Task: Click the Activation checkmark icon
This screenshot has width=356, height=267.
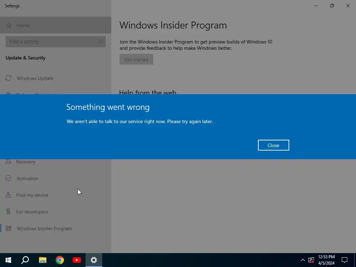Action: (8, 178)
